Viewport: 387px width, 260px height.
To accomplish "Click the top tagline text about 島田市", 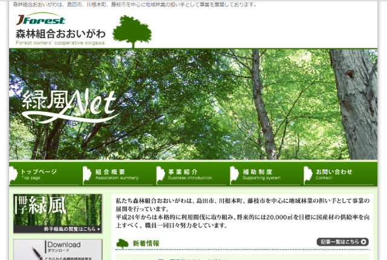I will pos(135,4).
